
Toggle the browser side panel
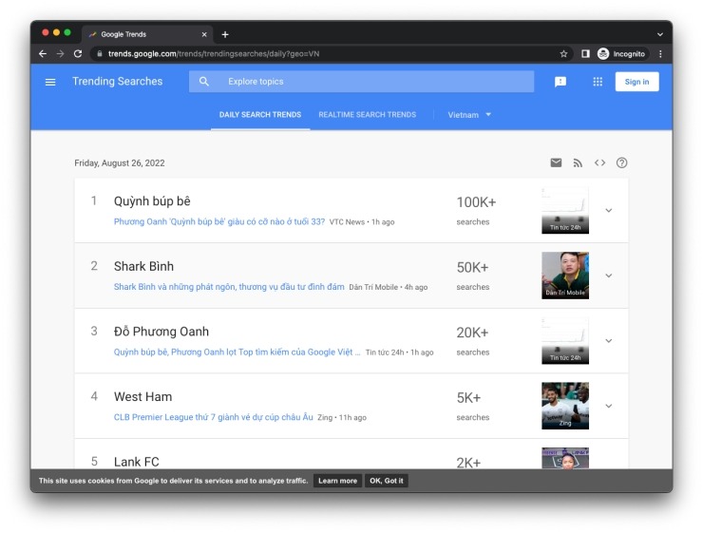point(585,54)
